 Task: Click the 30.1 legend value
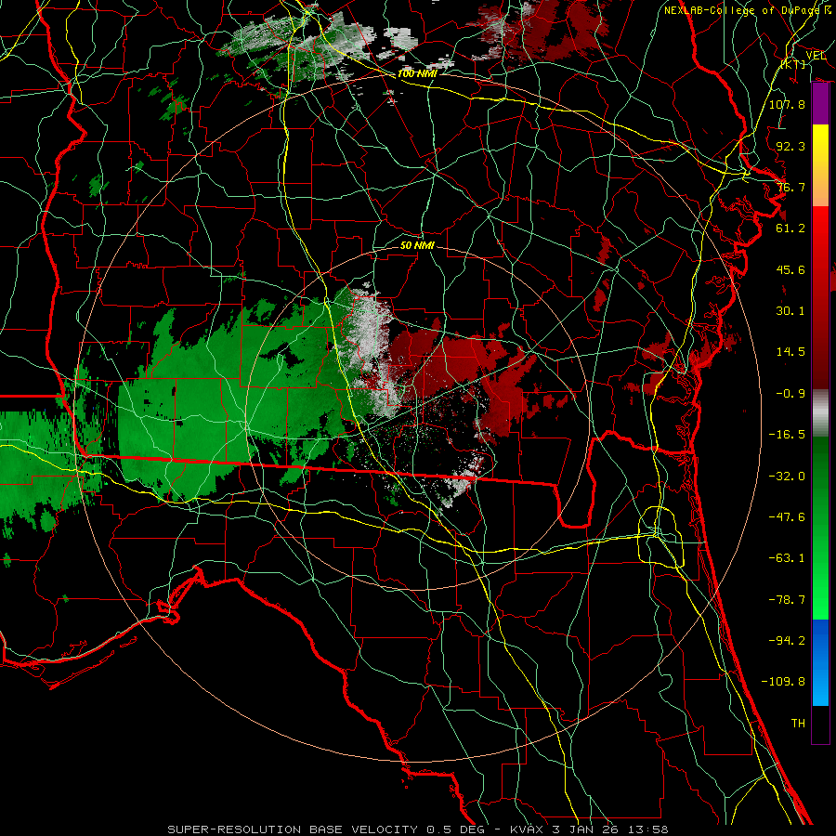pos(790,311)
